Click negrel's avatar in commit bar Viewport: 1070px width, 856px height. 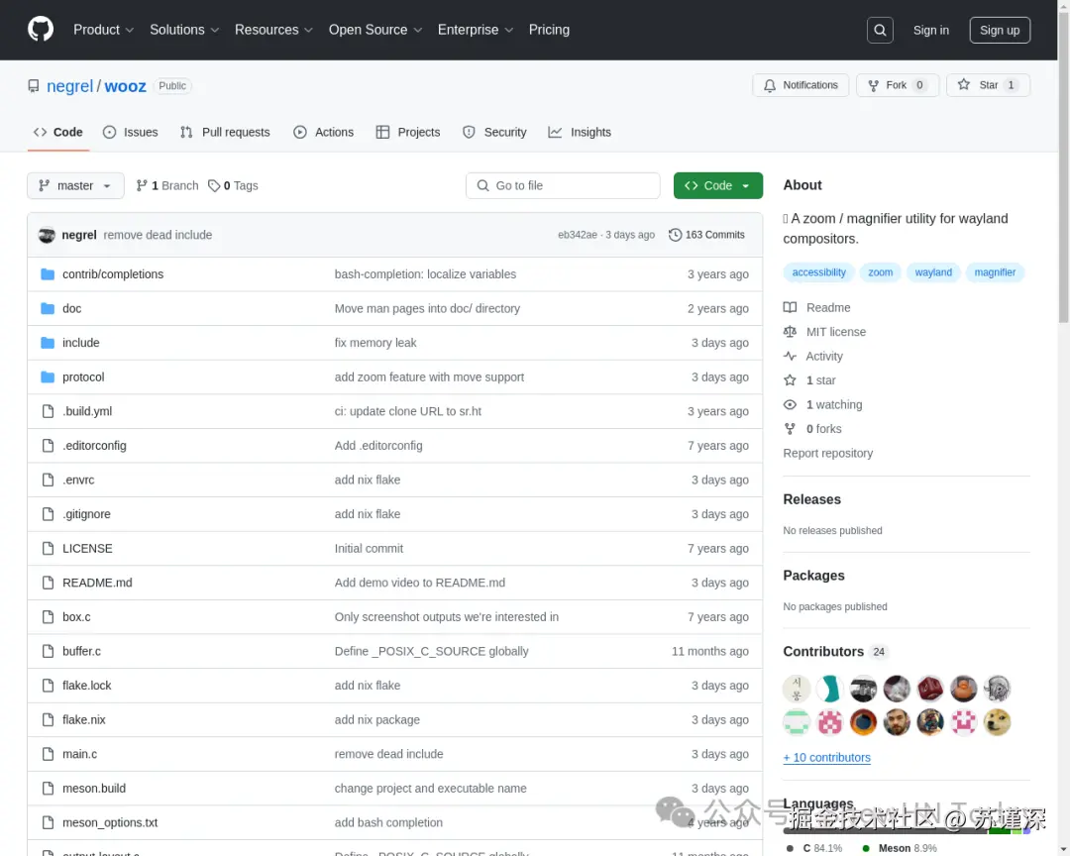click(47, 235)
